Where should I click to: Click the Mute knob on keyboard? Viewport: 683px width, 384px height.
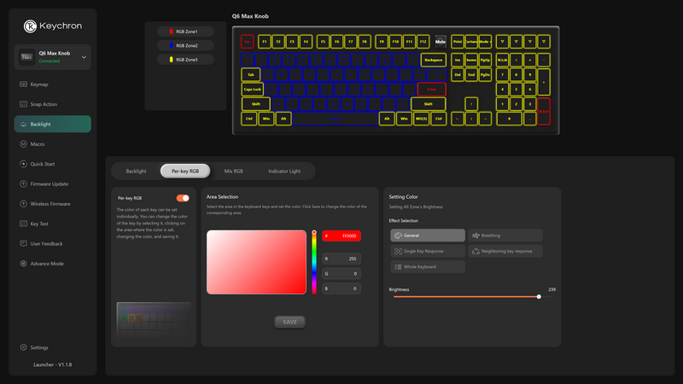[x=441, y=42]
